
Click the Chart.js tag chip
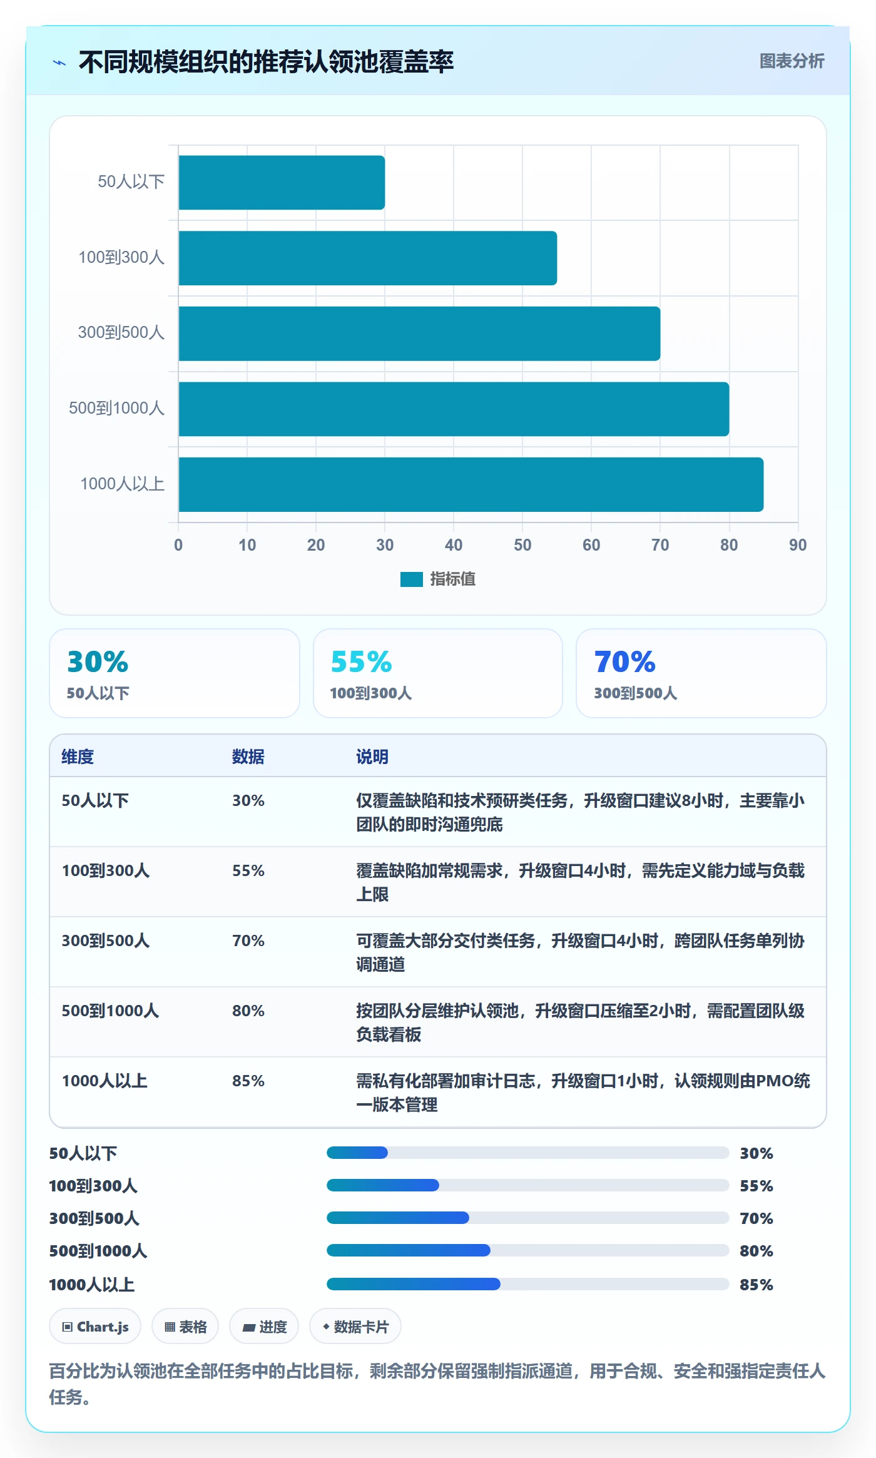(x=95, y=1326)
